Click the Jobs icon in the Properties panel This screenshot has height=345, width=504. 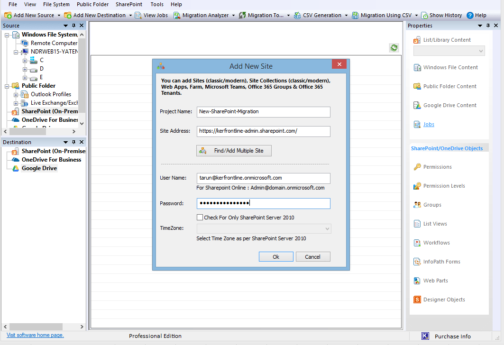tap(417, 124)
